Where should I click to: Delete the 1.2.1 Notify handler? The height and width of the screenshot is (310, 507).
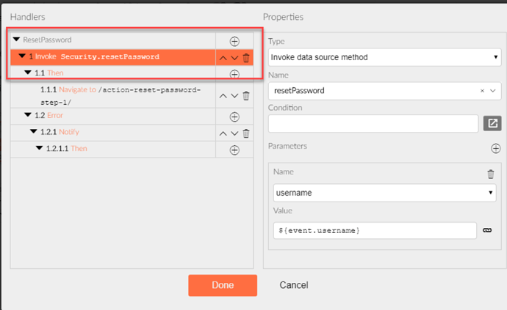point(246,133)
